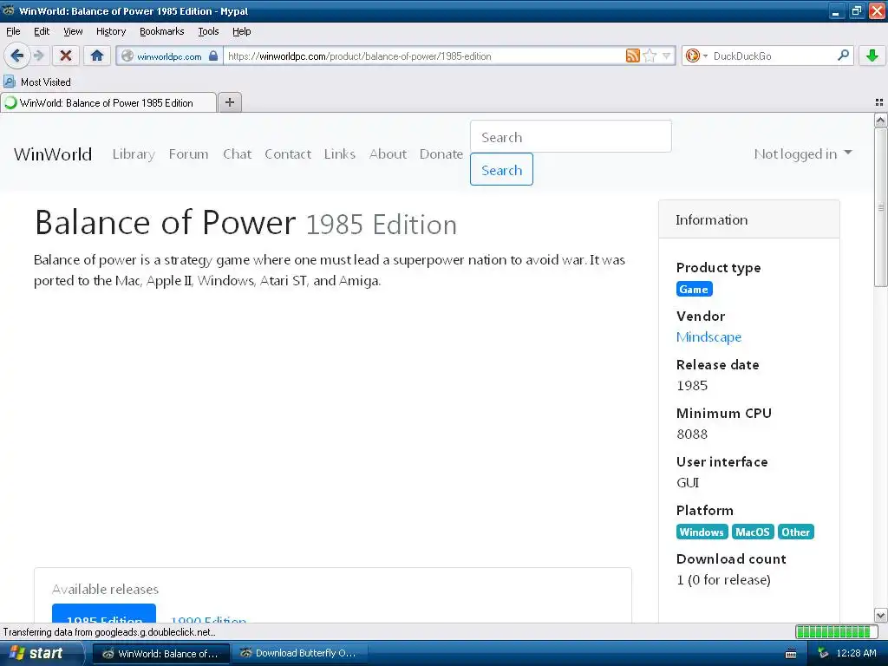
Task: Open the Library nav link
Action: coord(134,154)
